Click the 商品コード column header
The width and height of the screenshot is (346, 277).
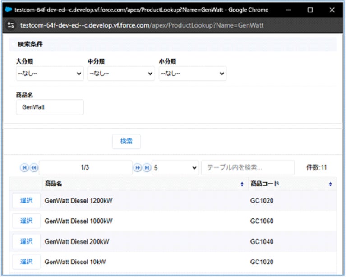292,184
